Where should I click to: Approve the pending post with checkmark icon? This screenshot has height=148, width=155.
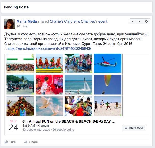click(133, 21)
